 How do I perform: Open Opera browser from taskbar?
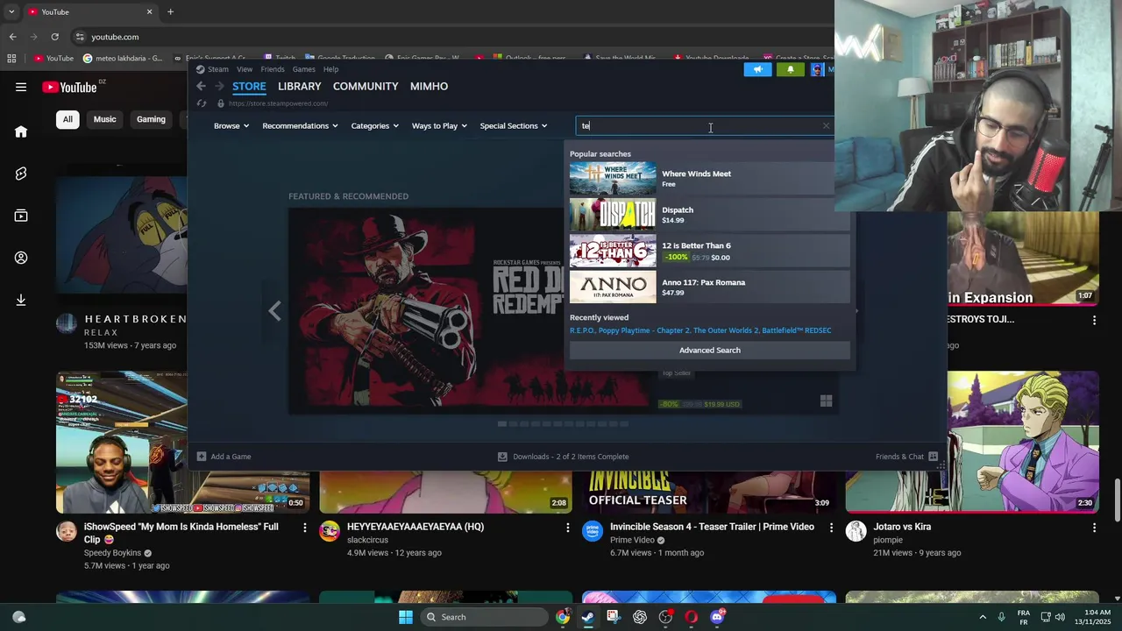pos(692,617)
